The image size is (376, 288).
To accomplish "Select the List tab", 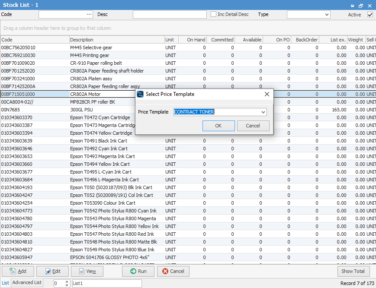I will coord(5,283).
